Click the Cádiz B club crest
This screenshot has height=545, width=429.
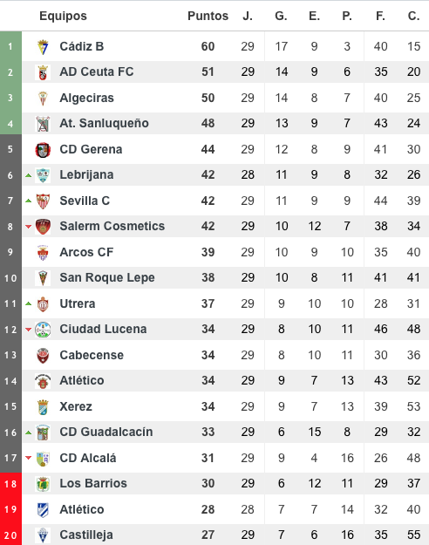(x=43, y=46)
